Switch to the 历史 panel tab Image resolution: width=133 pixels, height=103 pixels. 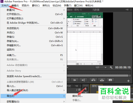tap(69, 86)
